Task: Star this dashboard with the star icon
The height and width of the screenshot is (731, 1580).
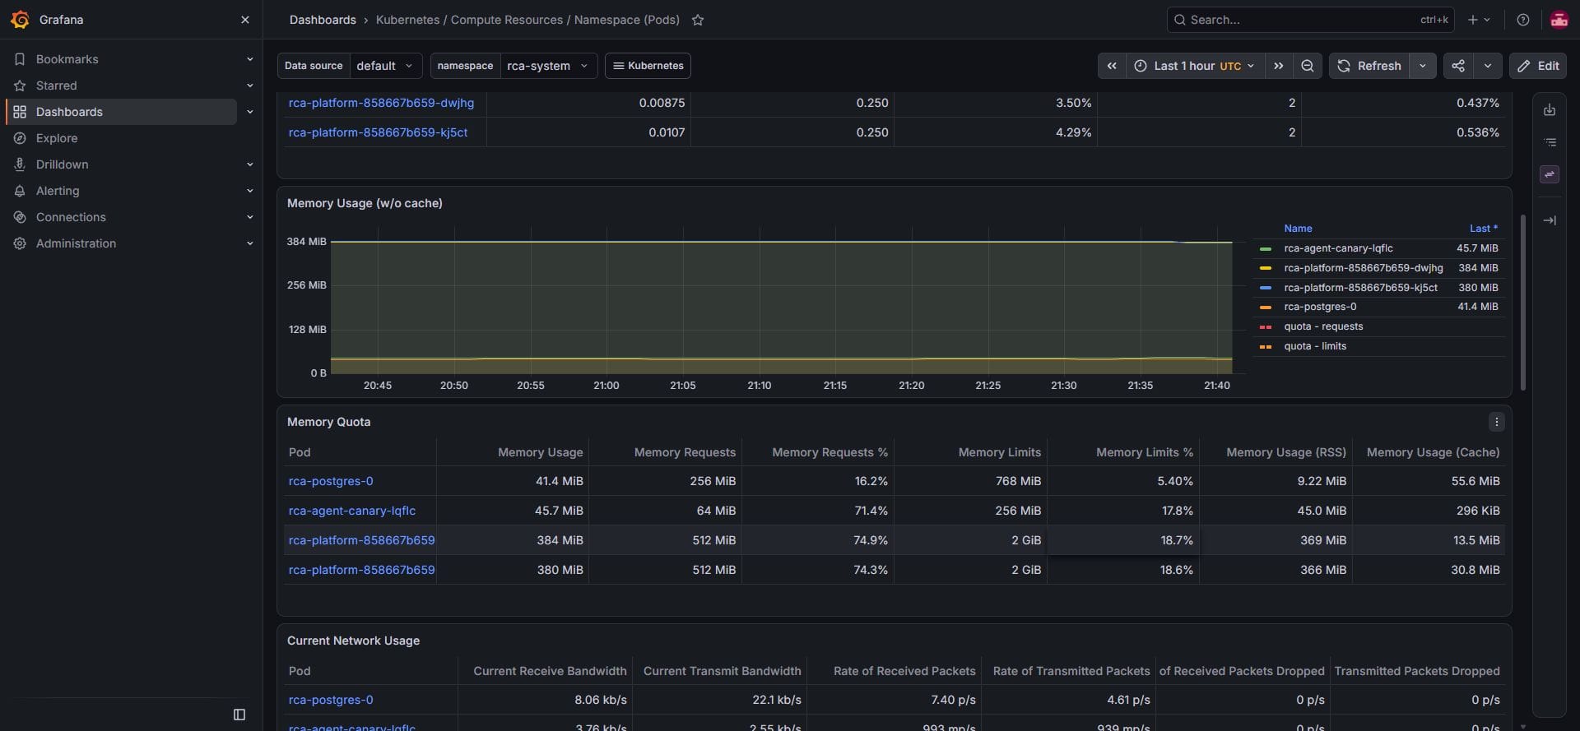Action: [x=698, y=20]
